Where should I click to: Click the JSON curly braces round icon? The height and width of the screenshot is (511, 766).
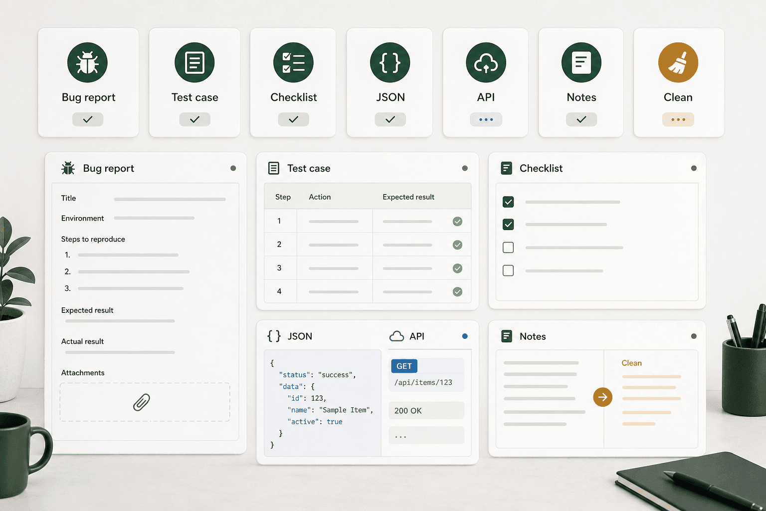[390, 62]
